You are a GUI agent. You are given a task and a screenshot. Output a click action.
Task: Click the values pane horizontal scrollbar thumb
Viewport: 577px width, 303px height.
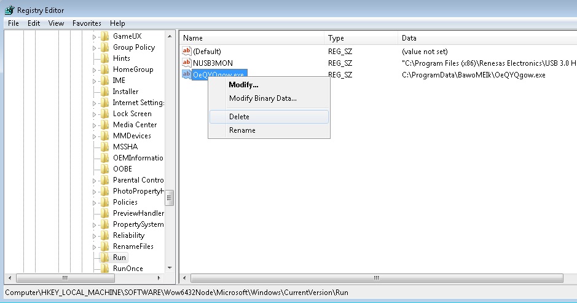(x=377, y=278)
